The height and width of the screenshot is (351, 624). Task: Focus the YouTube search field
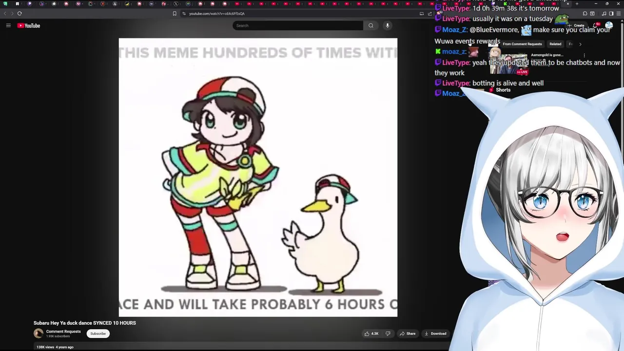pos(298,25)
